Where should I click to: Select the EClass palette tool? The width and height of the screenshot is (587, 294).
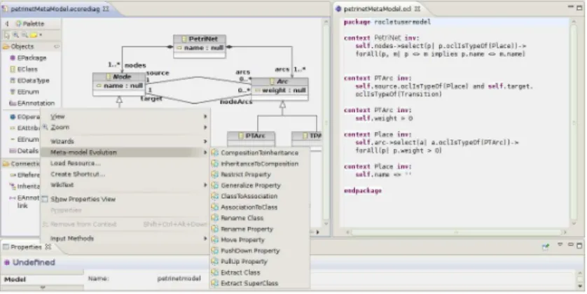24,69
